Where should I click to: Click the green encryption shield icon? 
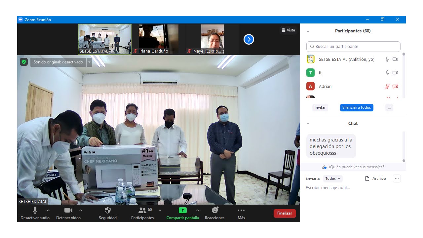(x=23, y=62)
